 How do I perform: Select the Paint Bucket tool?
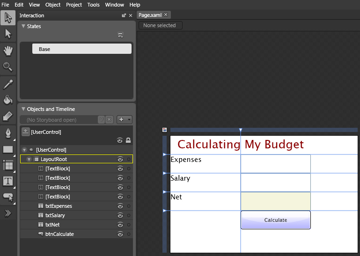click(8, 100)
